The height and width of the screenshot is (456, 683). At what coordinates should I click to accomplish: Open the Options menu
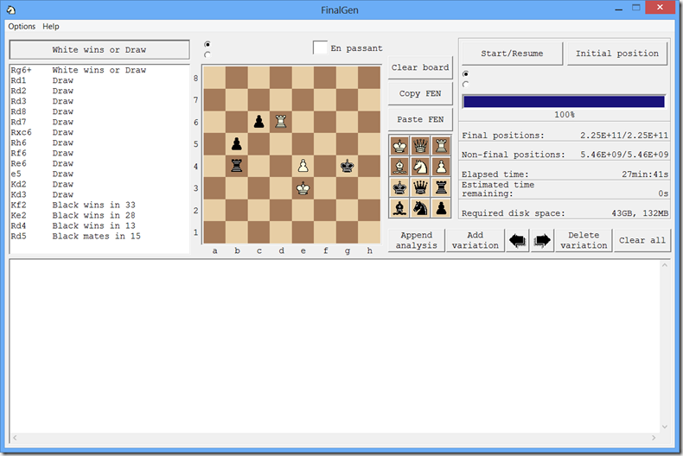[22, 27]
